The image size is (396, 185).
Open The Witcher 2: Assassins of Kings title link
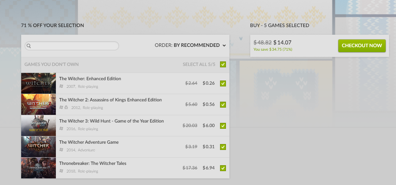[110, 100]
